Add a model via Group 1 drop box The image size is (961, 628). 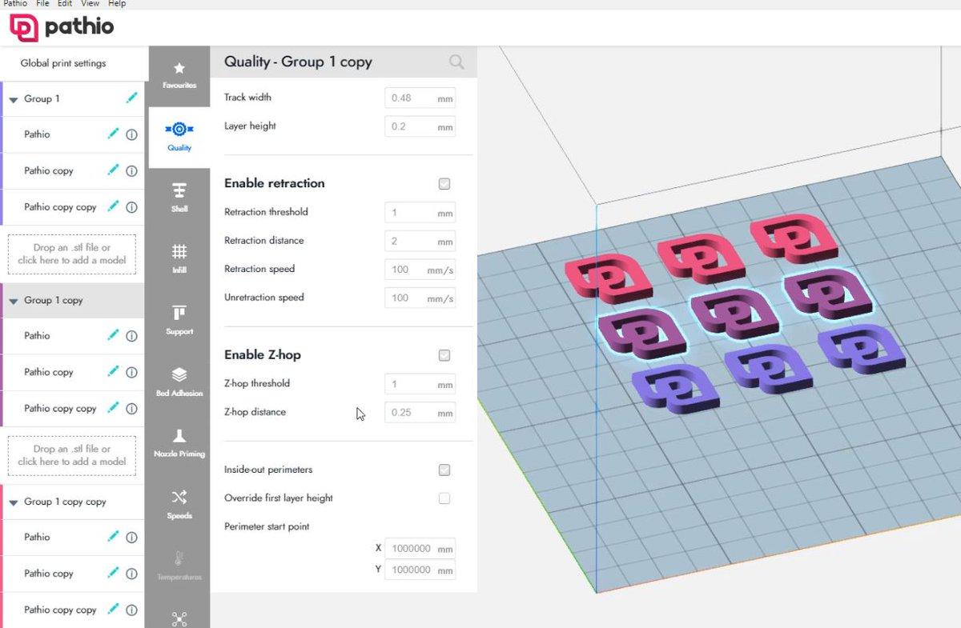[x=72, y=254]
